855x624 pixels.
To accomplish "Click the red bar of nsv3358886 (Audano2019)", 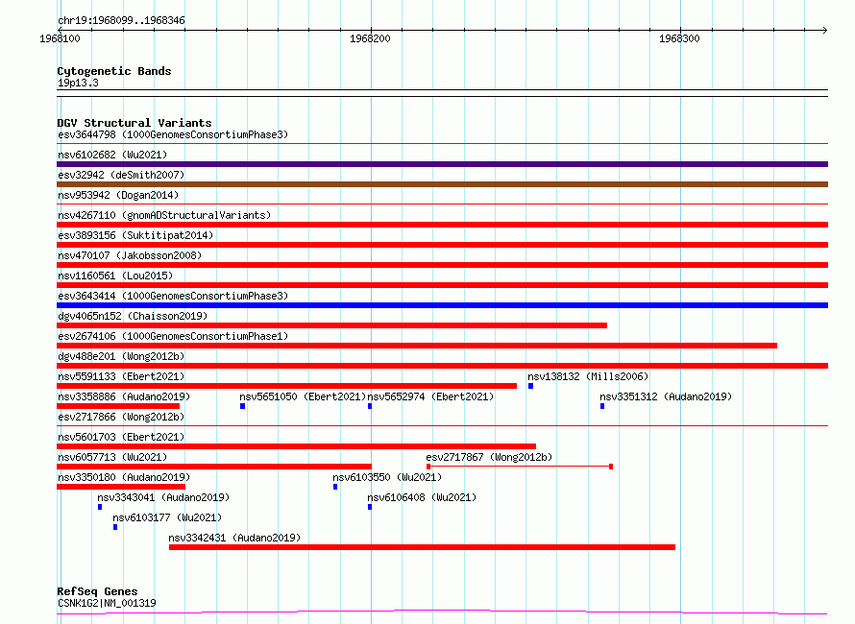I will click(x=118, y=406).
